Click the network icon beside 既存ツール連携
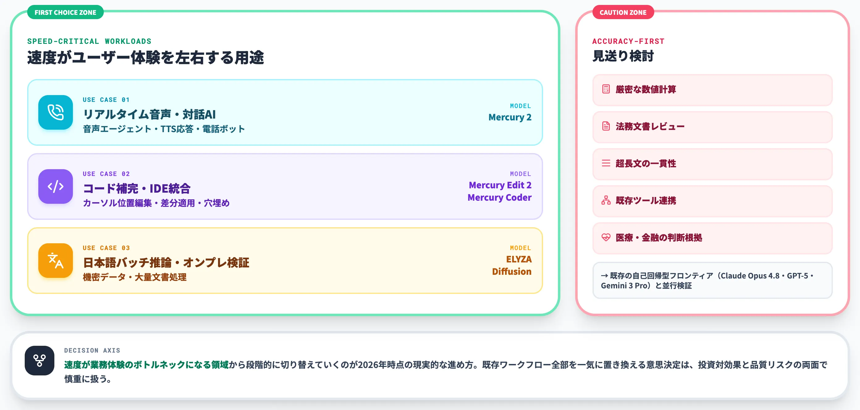The image size is (860, 410). [605, 200]
